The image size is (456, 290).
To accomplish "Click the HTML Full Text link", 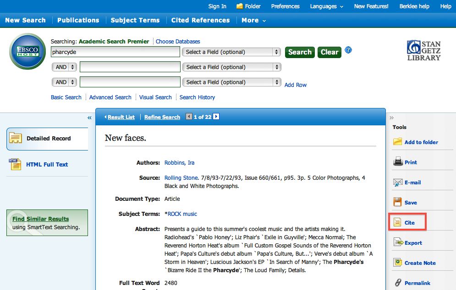I will point(47,164).
